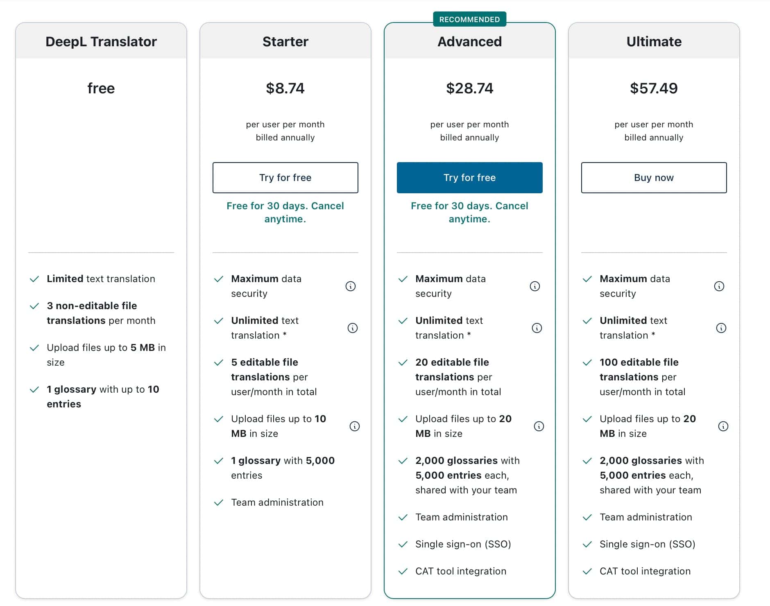Click info icon next to Ultimate Unlimited text translation
The width and height of the screenshot is (770, 606).
pyautogui.click(x=721, y=328)
